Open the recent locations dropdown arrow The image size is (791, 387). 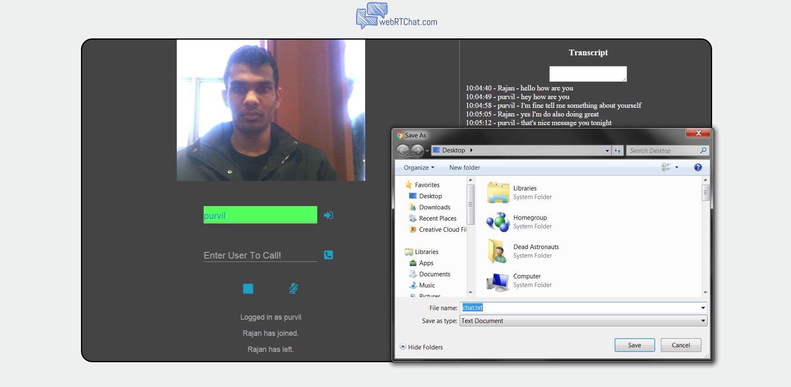427,151
